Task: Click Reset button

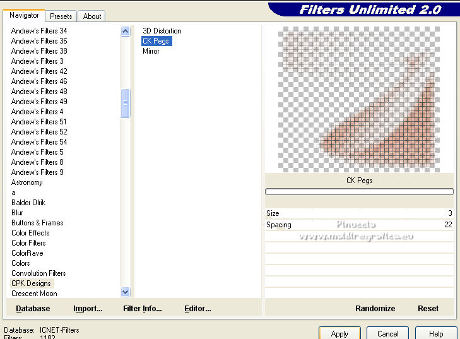Action: 428,309
